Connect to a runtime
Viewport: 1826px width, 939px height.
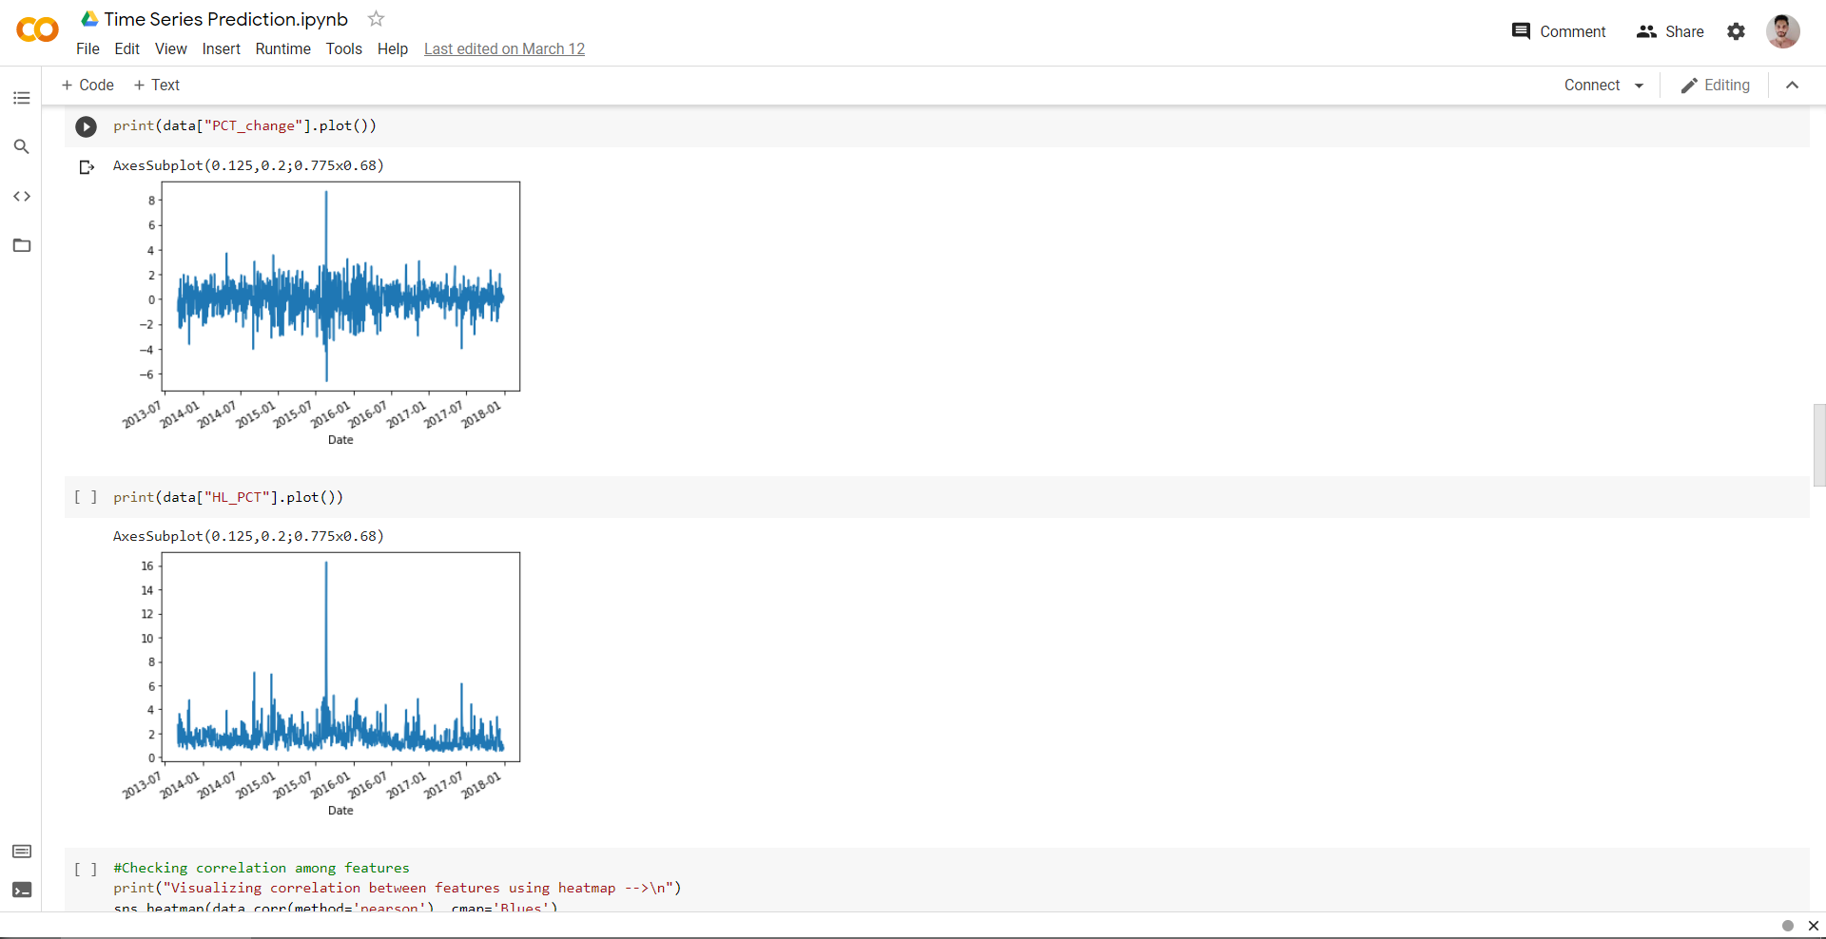[x=1592, y=86]
